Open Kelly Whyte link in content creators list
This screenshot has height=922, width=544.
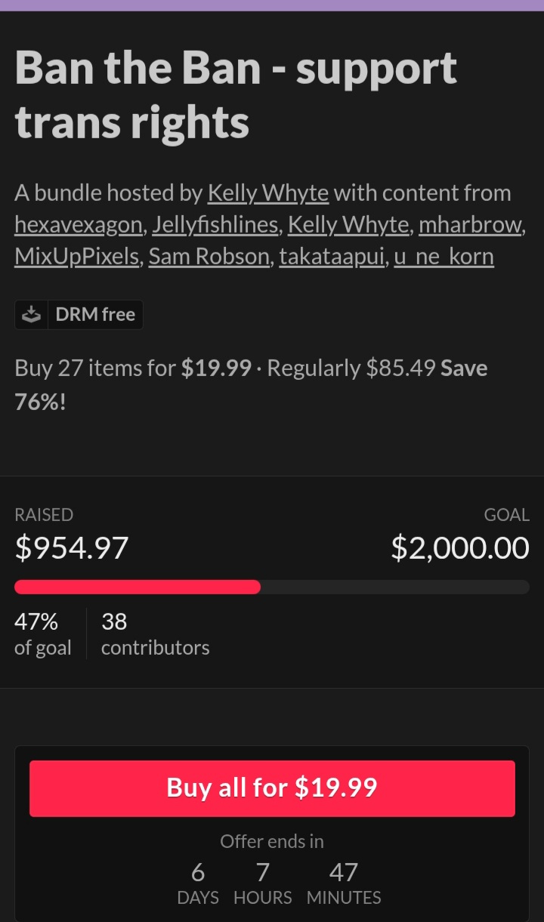click(x=348, y=225)
